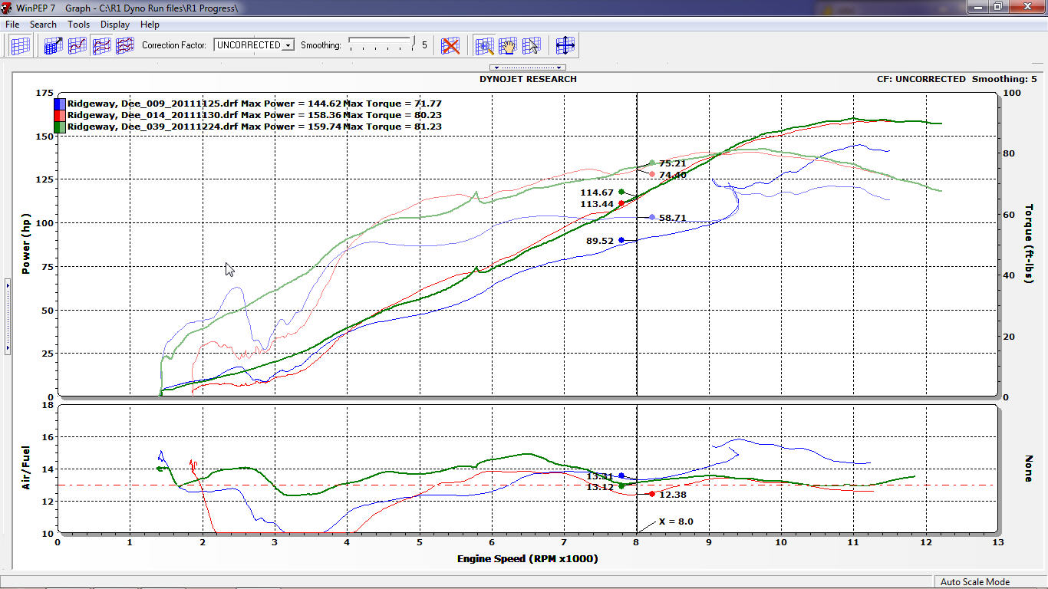Viewport: 1048px width, 589px height.
Task: Click the grid icon crossed out with a red X
Action: (x=450, y=45)
